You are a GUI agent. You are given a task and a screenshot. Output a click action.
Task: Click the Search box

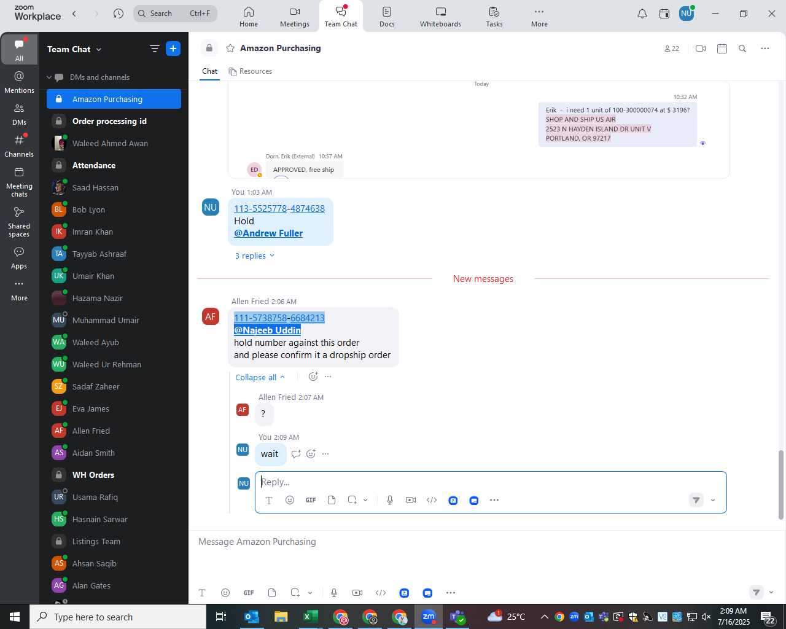point(175,14)
